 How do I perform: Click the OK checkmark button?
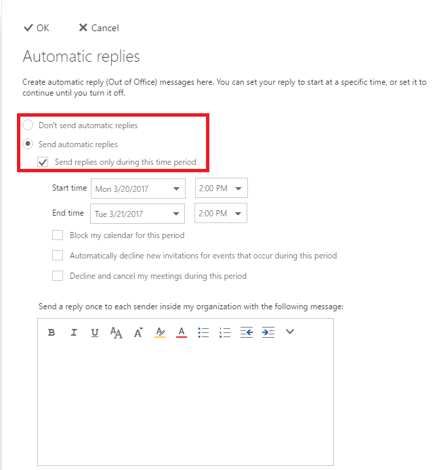36,28
